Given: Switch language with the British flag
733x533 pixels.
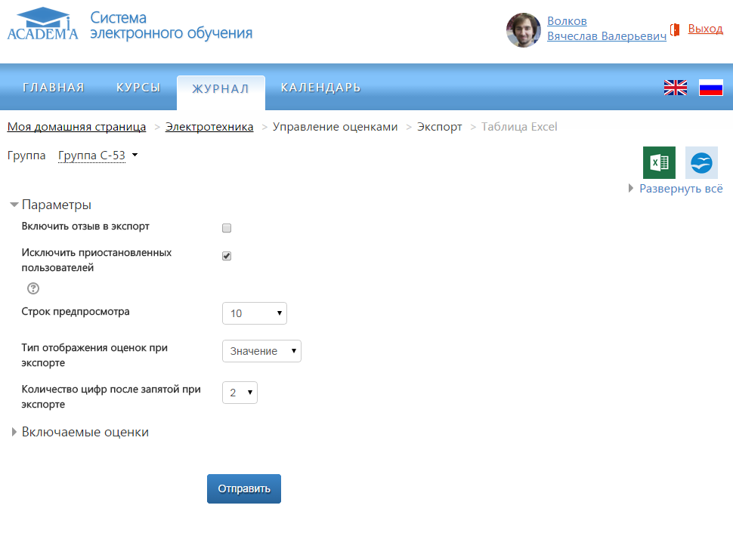Looking at the screenshot, I should click(675, 88).
